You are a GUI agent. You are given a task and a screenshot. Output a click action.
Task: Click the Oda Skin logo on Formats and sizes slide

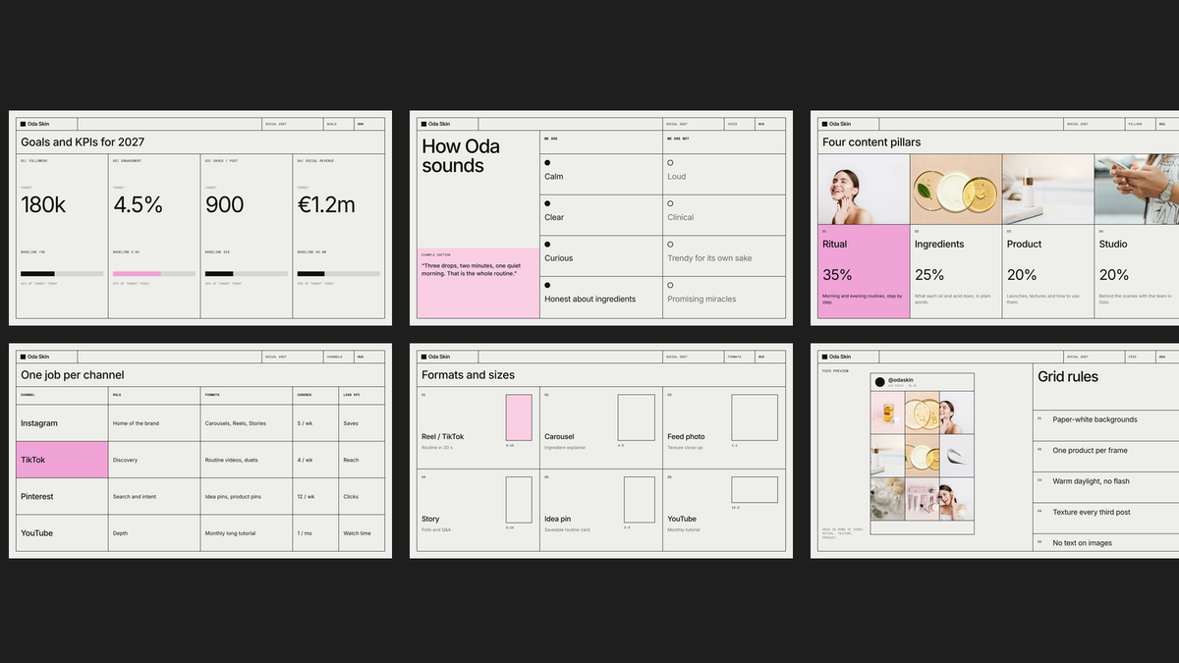(x=435, y=357)
